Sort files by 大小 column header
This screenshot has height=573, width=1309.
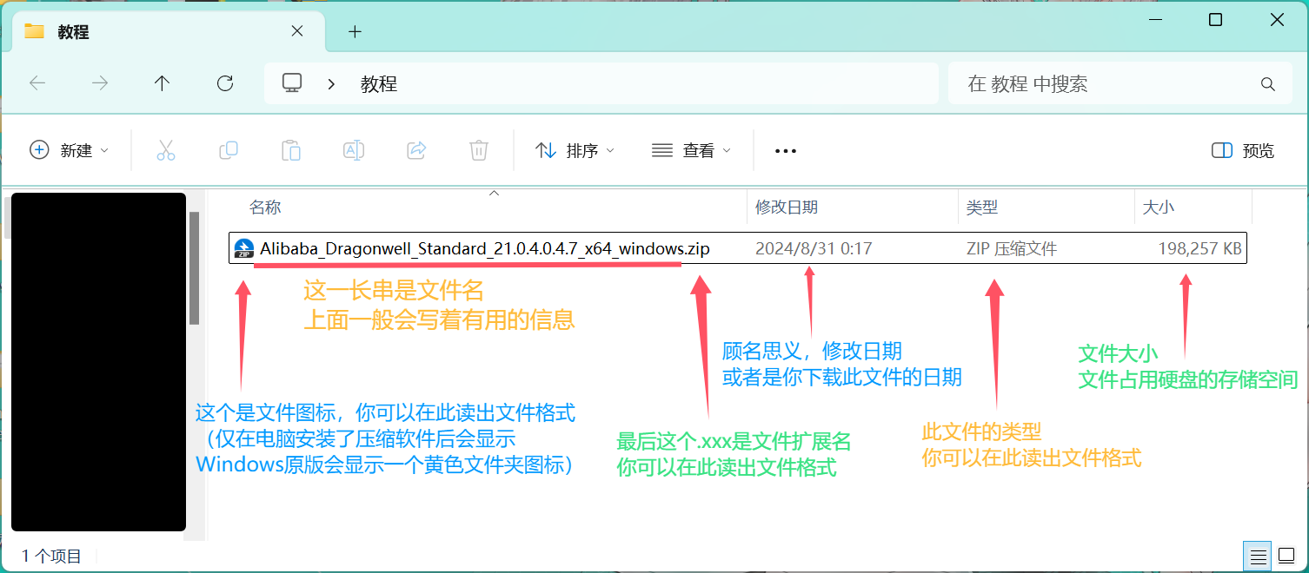(x=1158, y=207)
